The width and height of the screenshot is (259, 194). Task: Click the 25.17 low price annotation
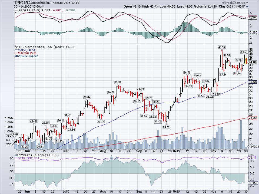[101, 122]
